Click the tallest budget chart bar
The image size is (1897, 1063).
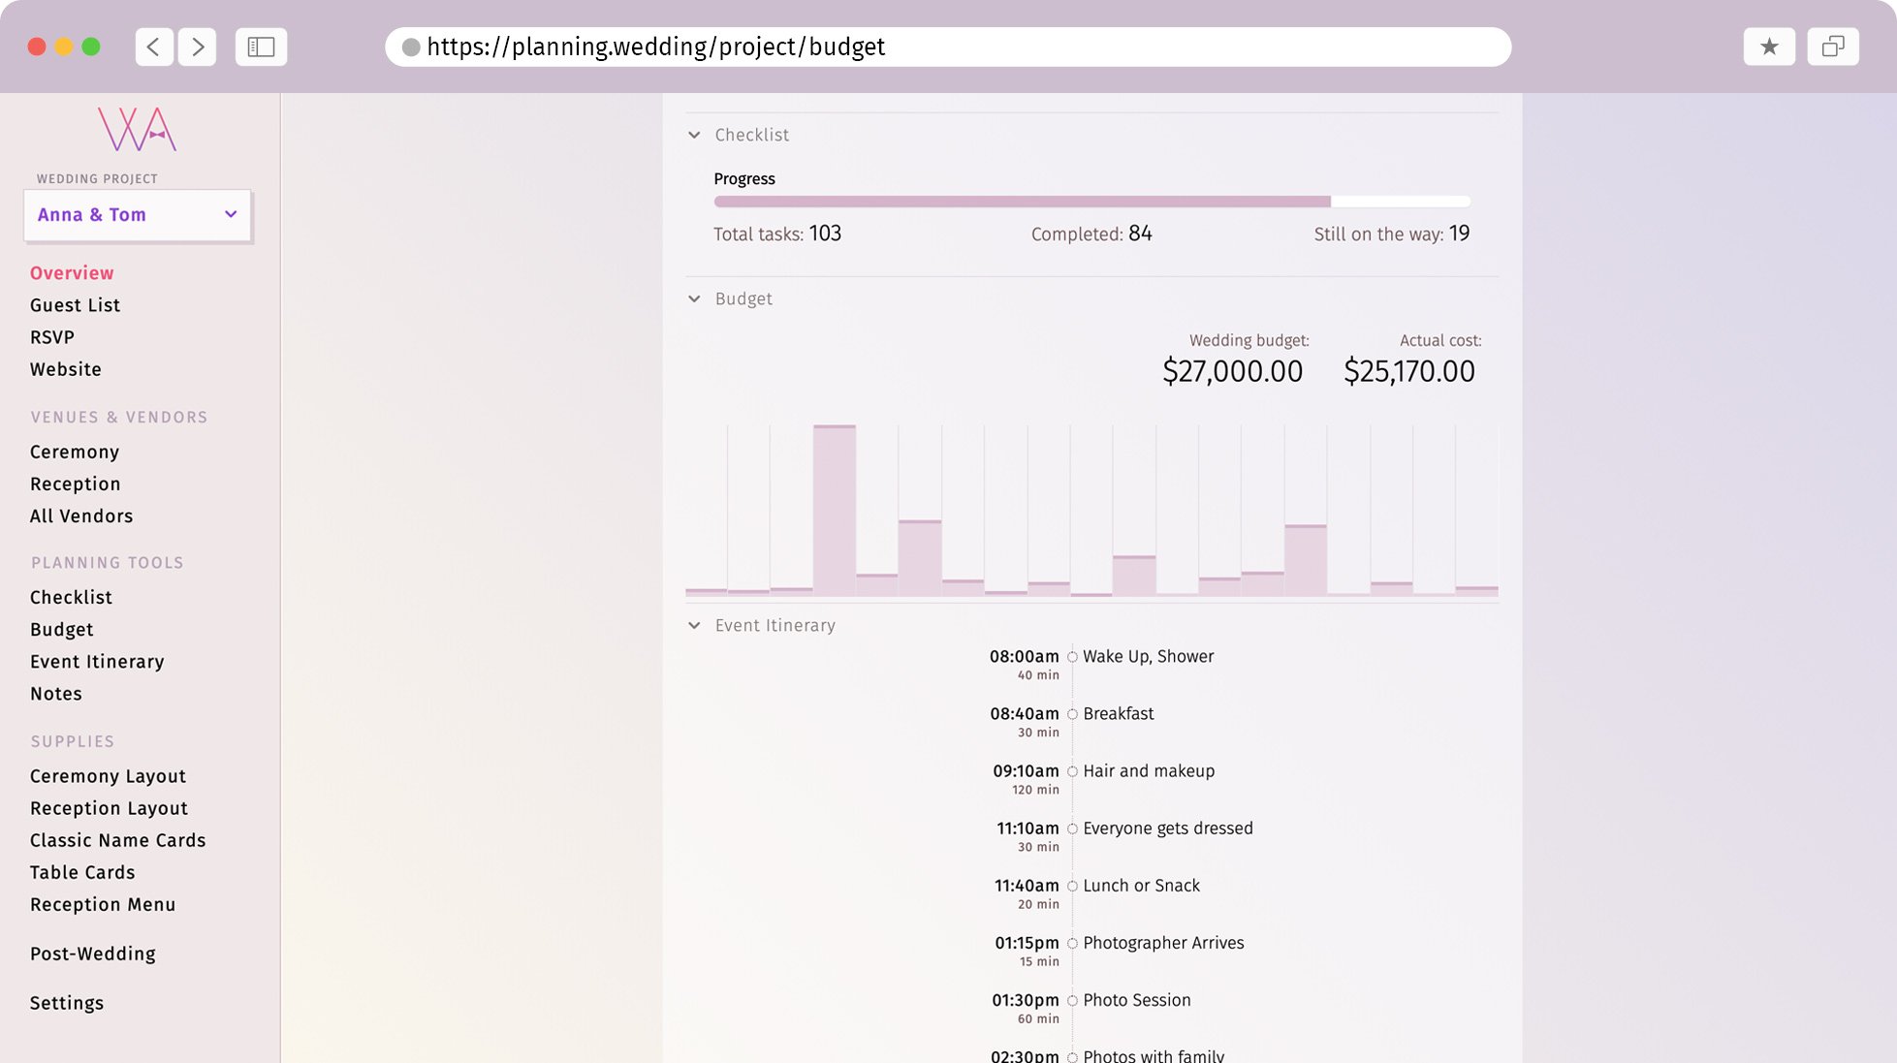tap(834, 510)
